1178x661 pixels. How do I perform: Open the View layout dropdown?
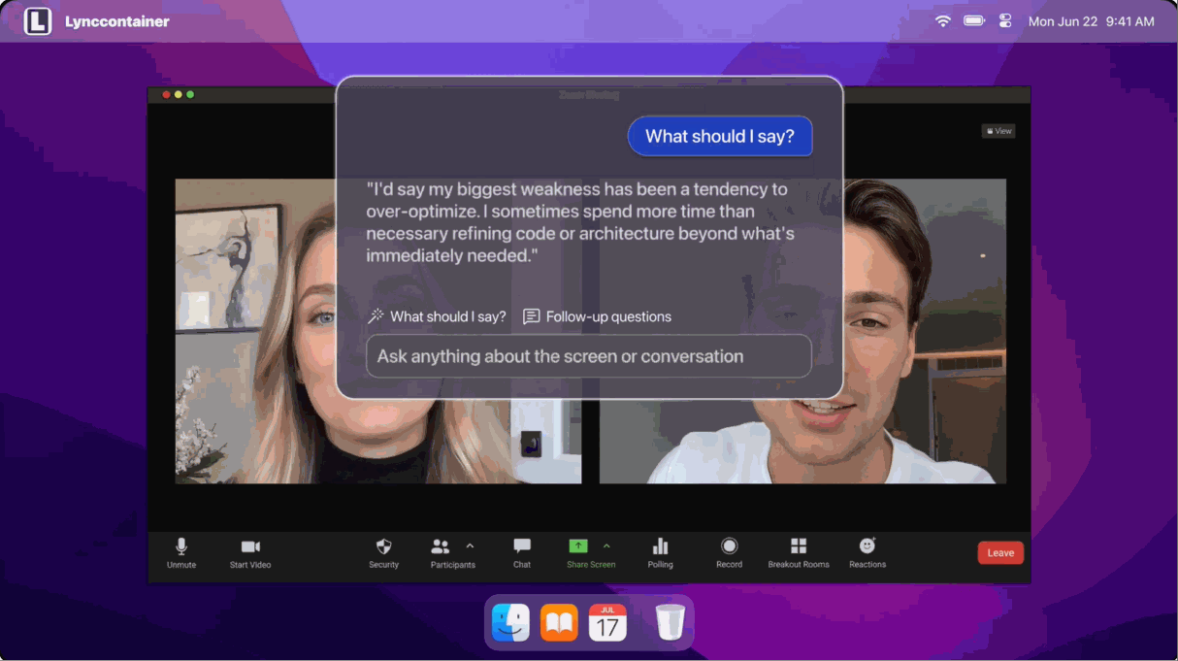[998, 131]
